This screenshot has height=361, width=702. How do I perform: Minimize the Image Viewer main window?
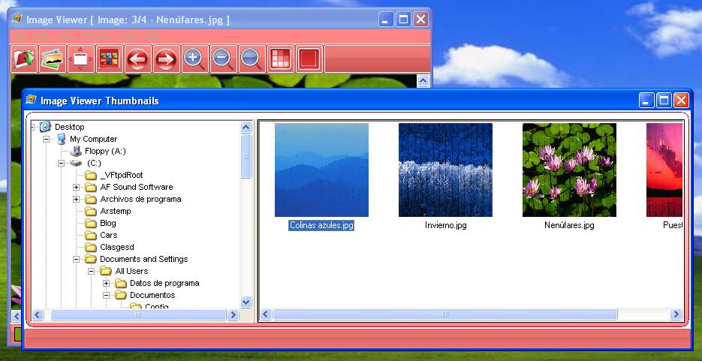pyautogui.click(x=386, y=20)
